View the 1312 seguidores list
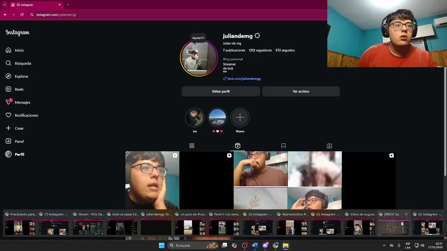 tap(260, 50)
